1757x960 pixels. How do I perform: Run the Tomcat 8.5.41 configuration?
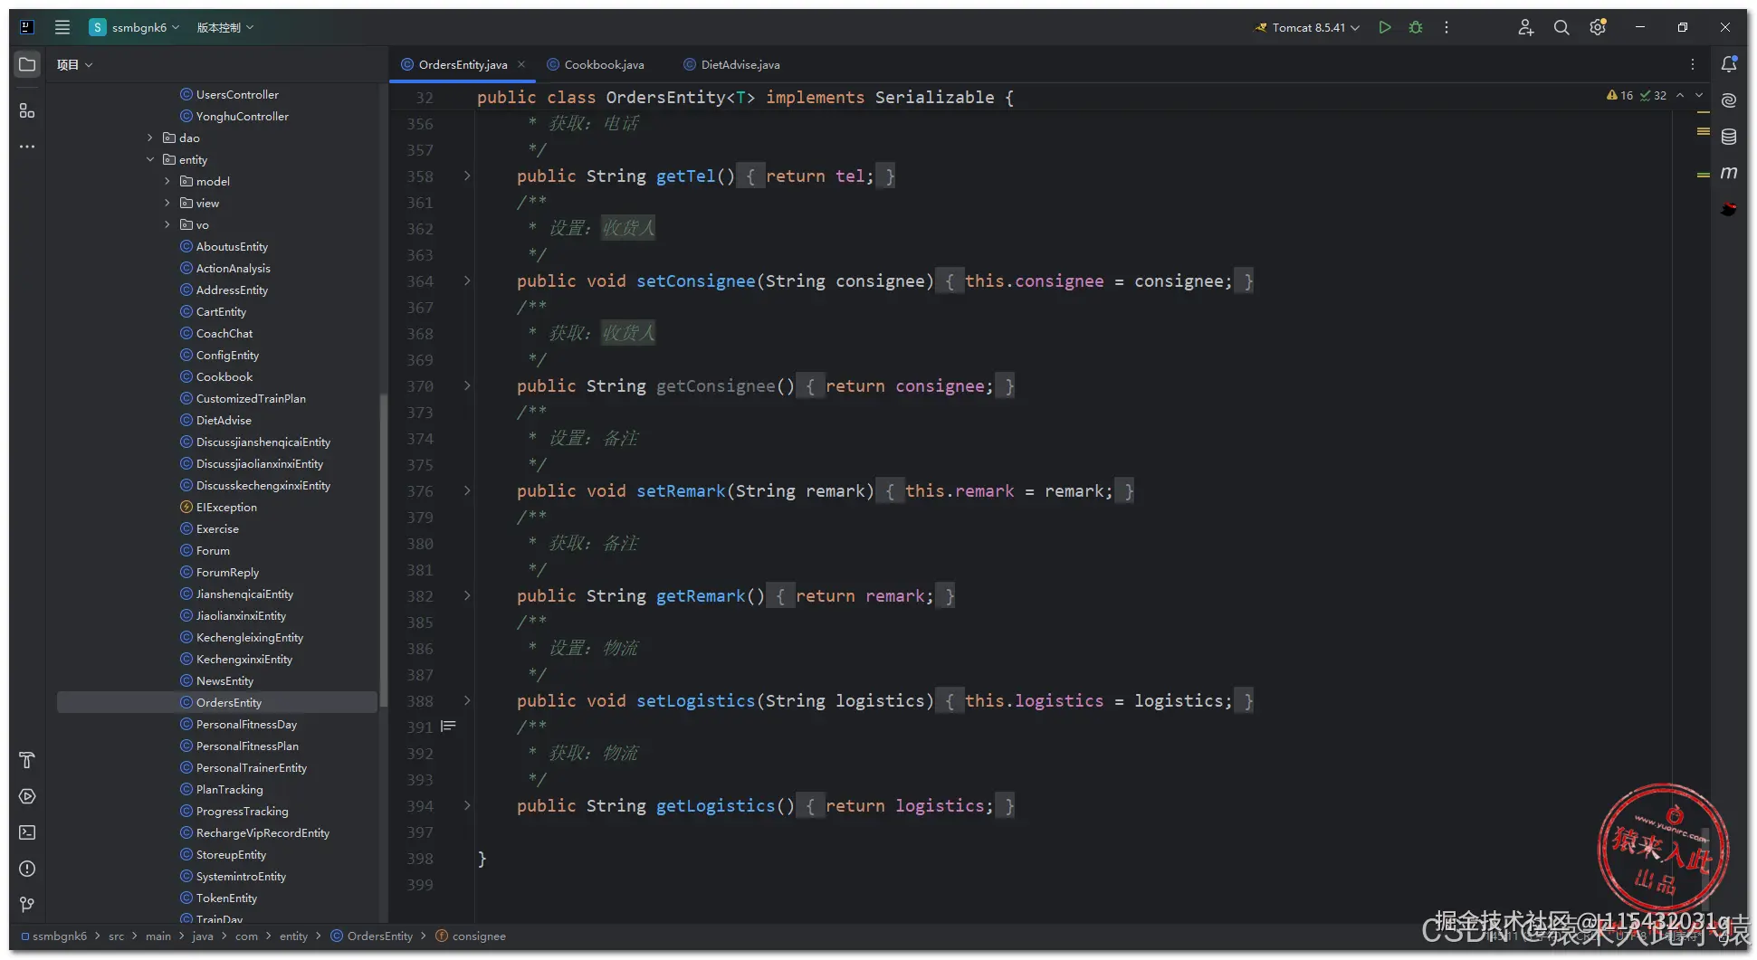tap(1384, 27)
